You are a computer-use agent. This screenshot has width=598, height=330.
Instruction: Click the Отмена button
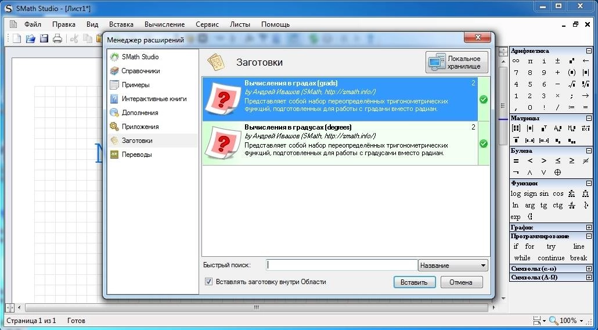click(x=462, y=282)
